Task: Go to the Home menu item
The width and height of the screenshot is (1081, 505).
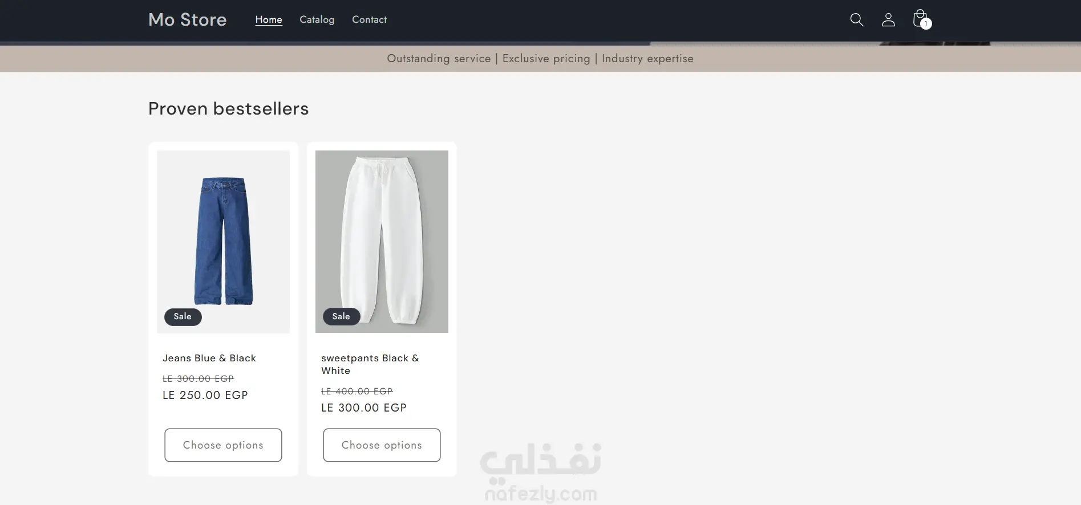Action: point(269,19)
